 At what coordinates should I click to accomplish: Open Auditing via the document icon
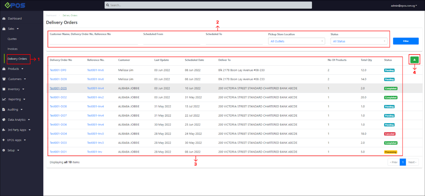pos(4,109)
